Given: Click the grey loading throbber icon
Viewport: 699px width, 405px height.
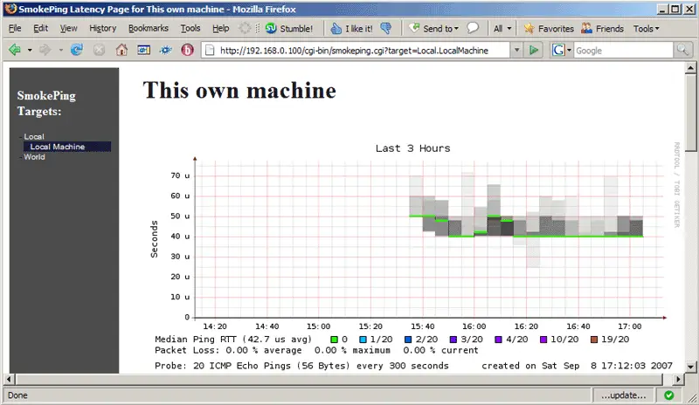Looking at the screenshot, I should 245,28.
